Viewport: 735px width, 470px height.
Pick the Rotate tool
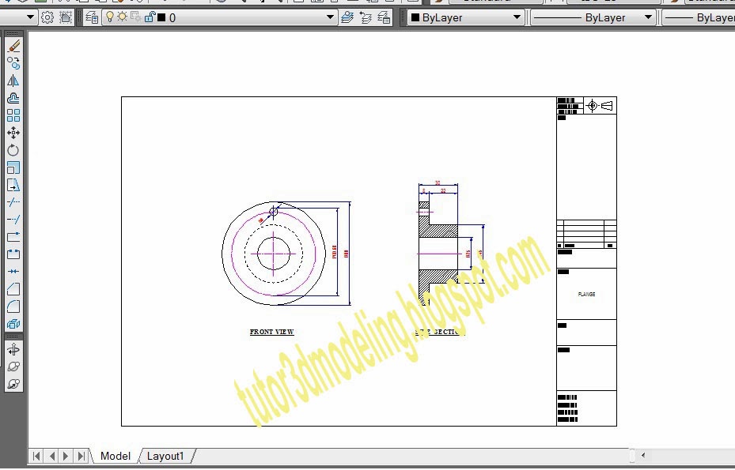pos(13,150)
